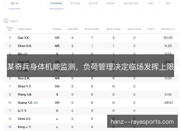Select Li Y. Y. position O cell
The height and width of the screenshot is (131, 181).
pyautogui.click(x=57, y=111)
